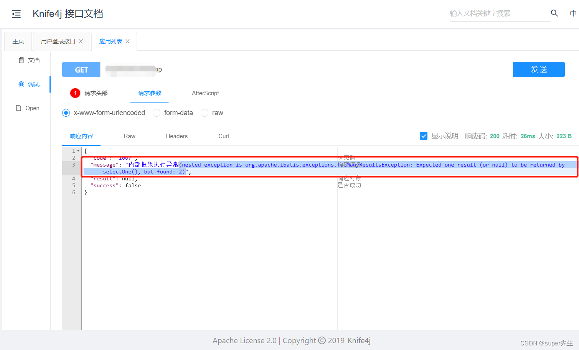Image resolution: width=579 pixels, height=350 pixels.
Task: Switch to the 用户登录接口 tab
Action: 58,41
